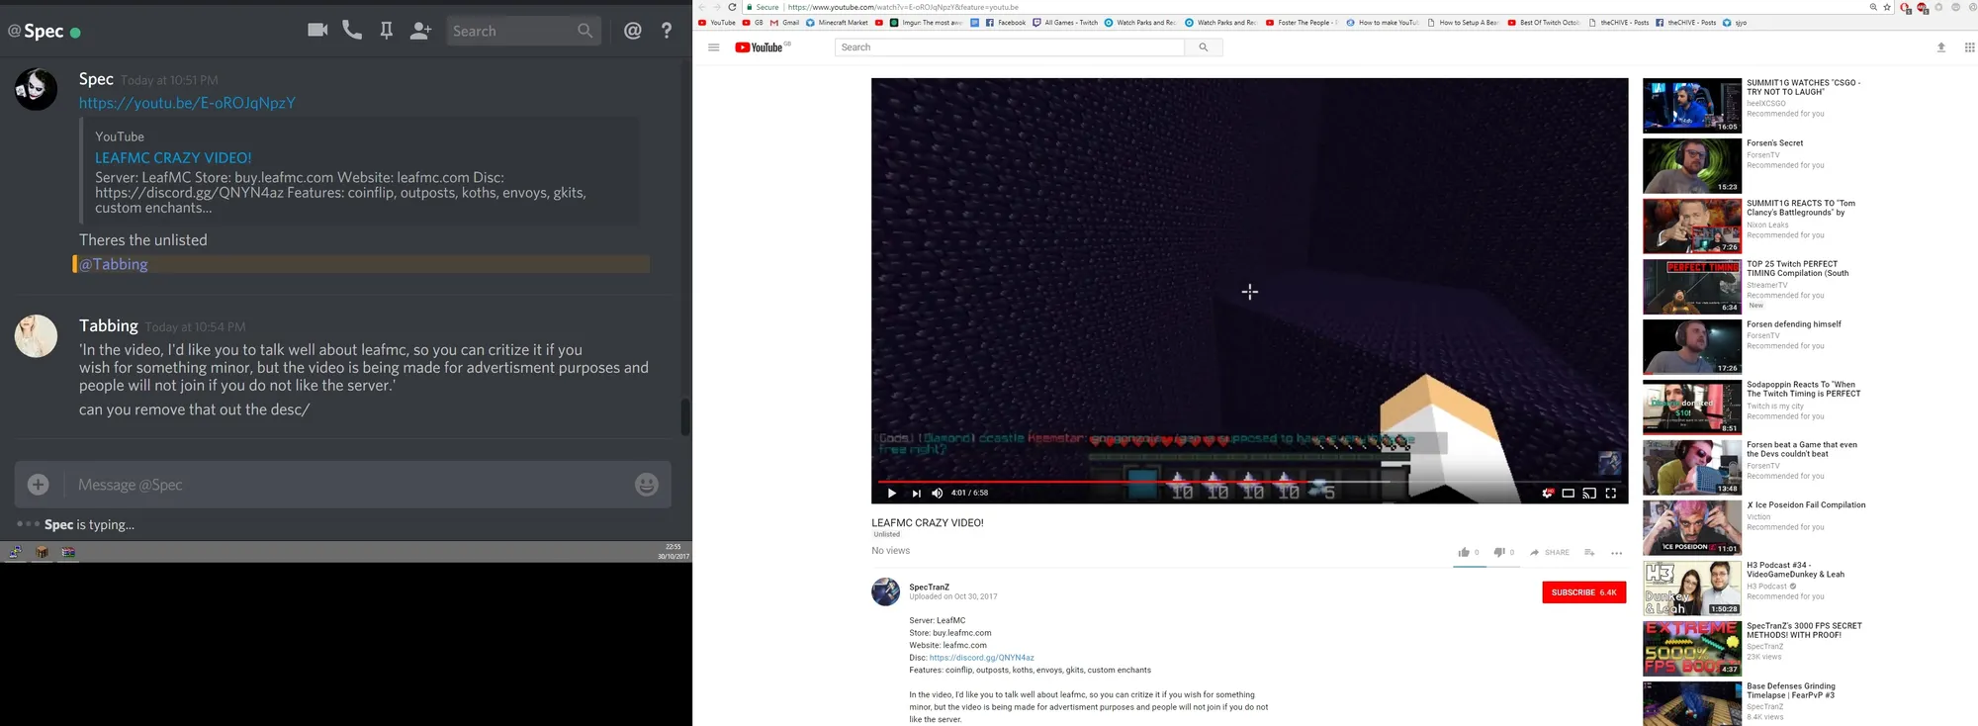This screenshot has height=726, width=1978.
Task: Toggle theater mode on the player
Action: [1568, 493]
